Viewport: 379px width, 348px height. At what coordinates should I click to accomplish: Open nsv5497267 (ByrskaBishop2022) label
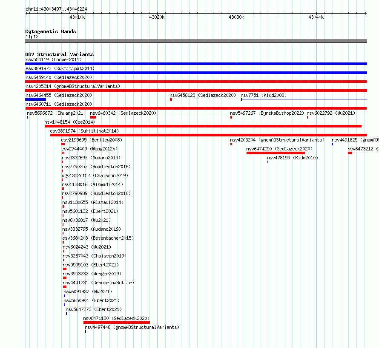pyautogui.click(x=267, y=113)
